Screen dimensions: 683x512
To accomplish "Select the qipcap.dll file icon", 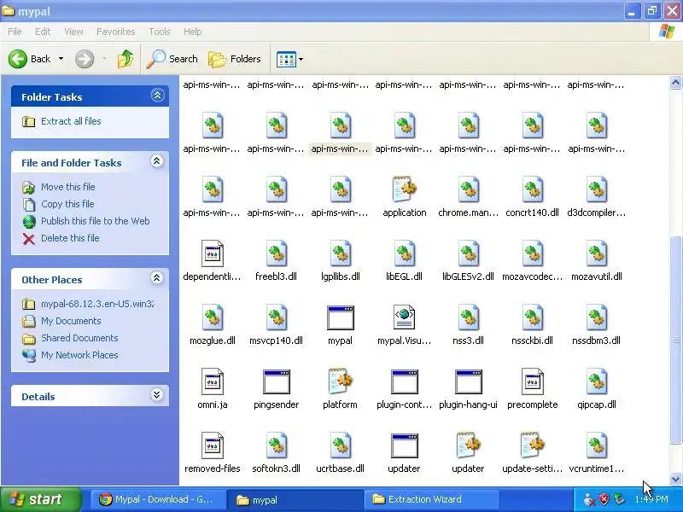I will (596, 381).
